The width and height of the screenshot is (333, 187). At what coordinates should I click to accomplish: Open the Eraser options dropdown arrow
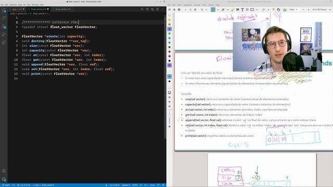[228, 9]
